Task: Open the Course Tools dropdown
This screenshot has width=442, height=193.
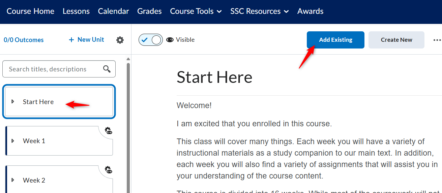Action: pos(196,11)
